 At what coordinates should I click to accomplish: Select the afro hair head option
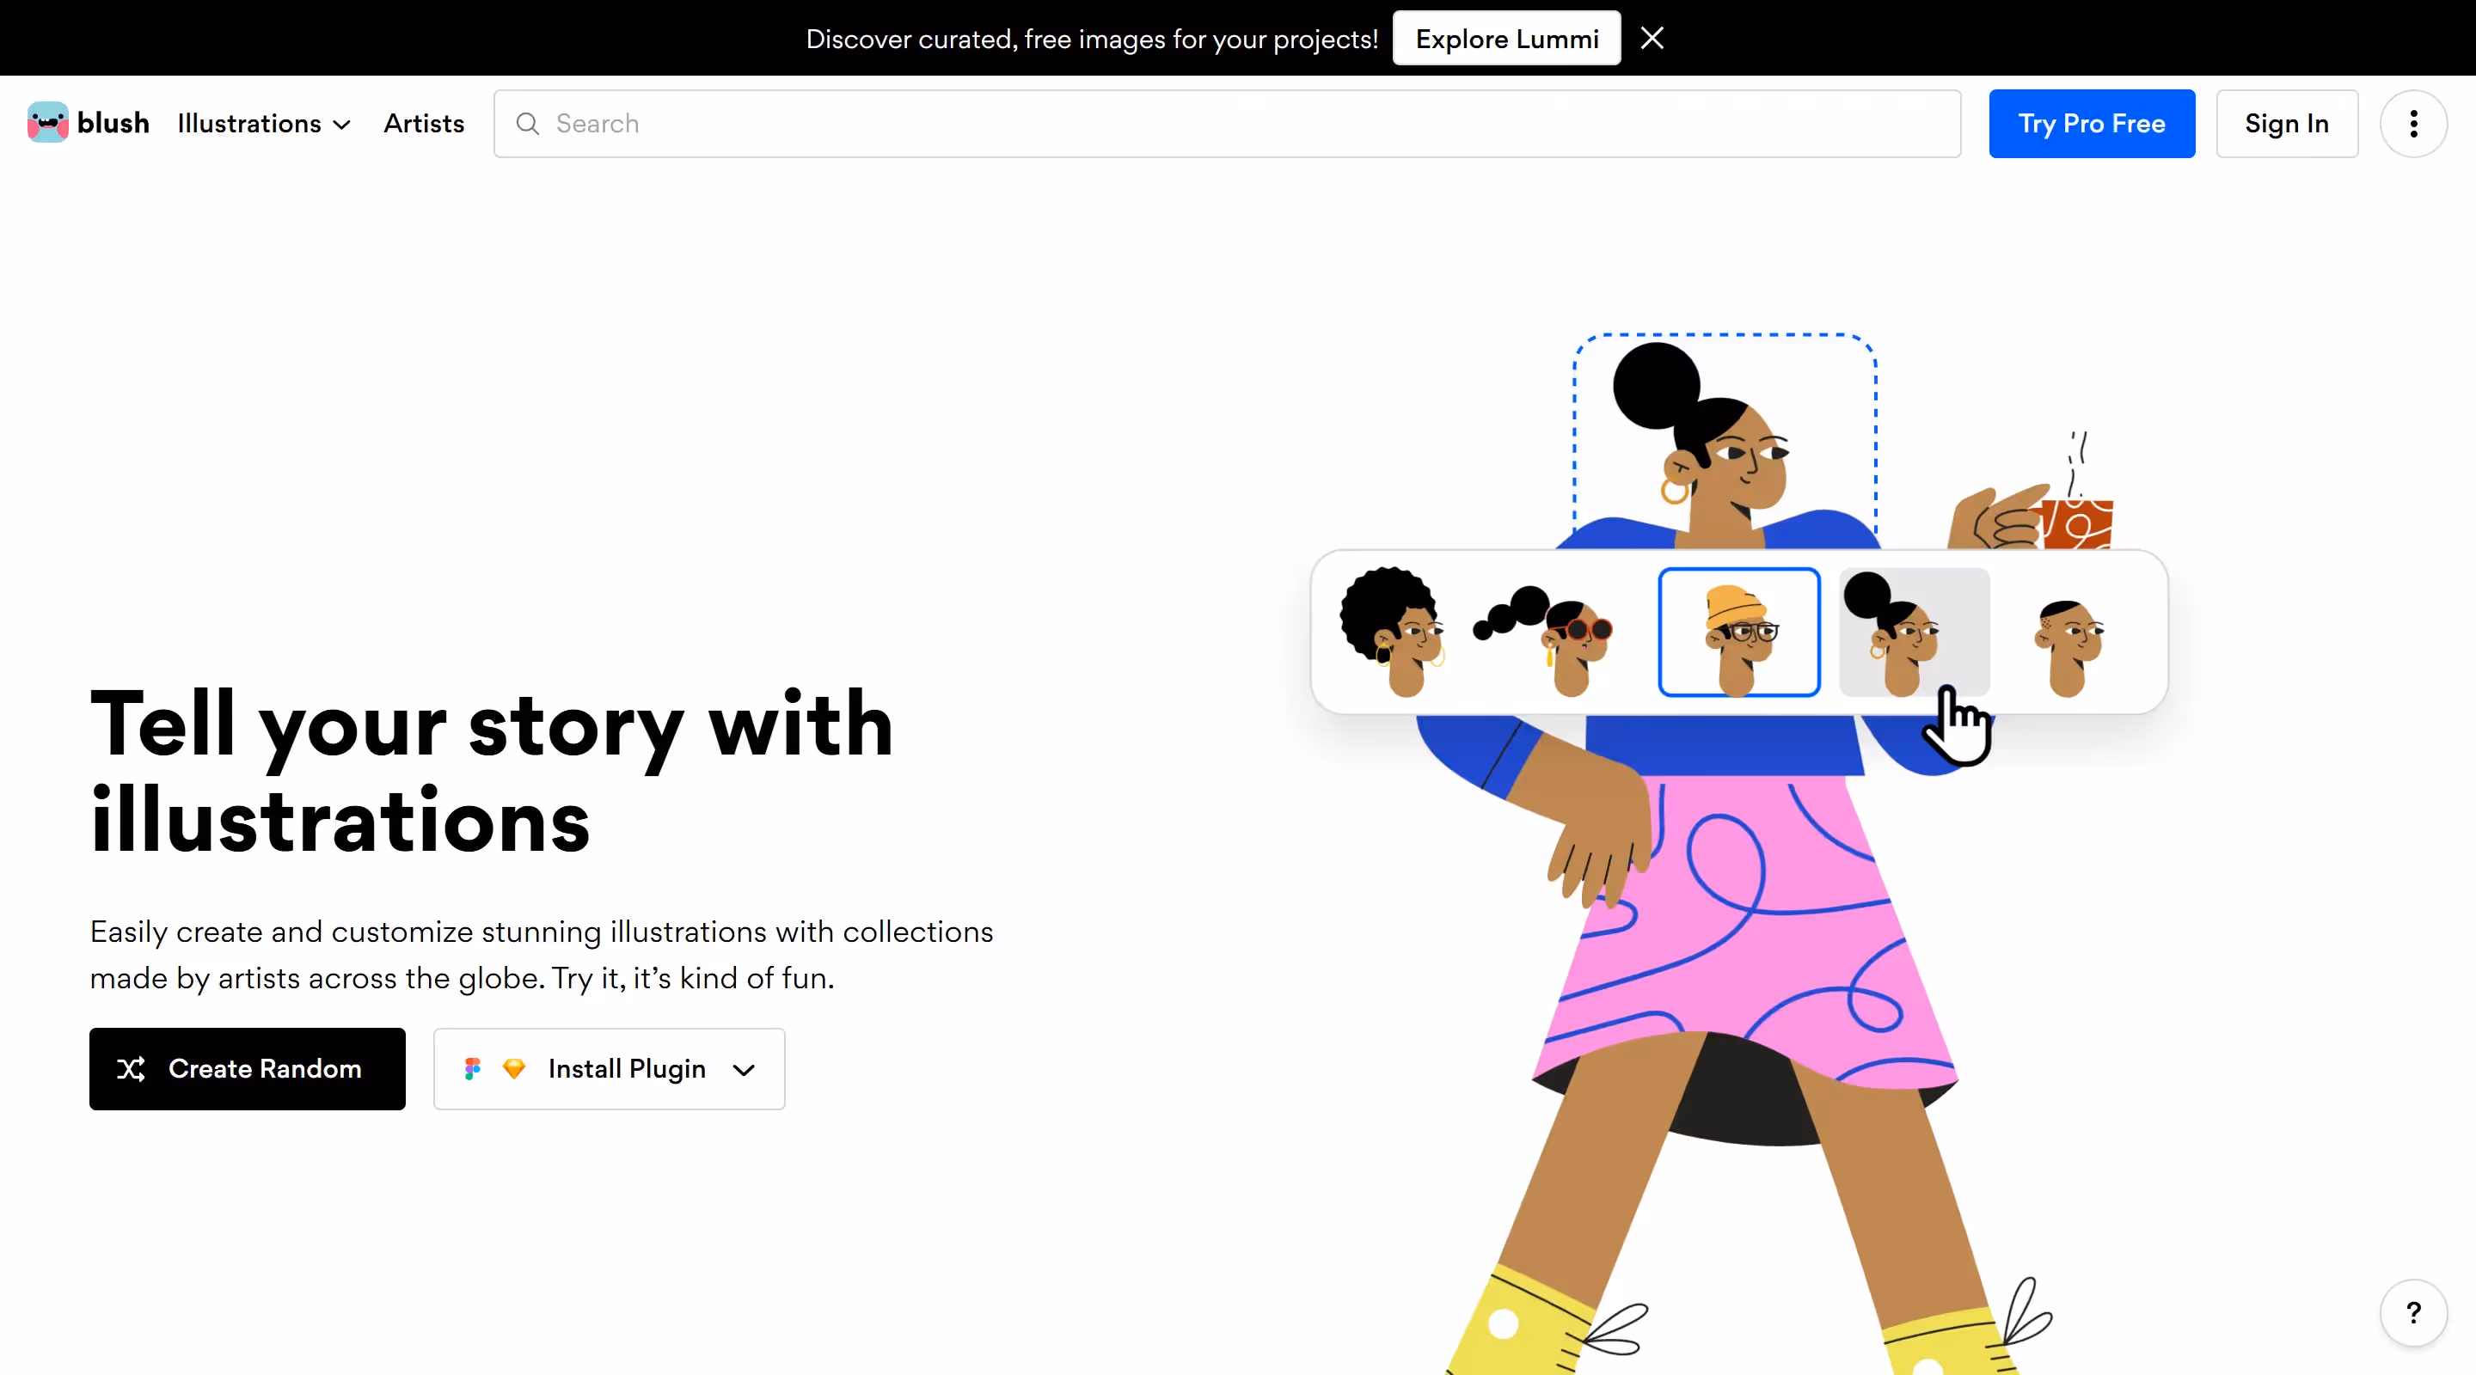[x=1393, y=632]
